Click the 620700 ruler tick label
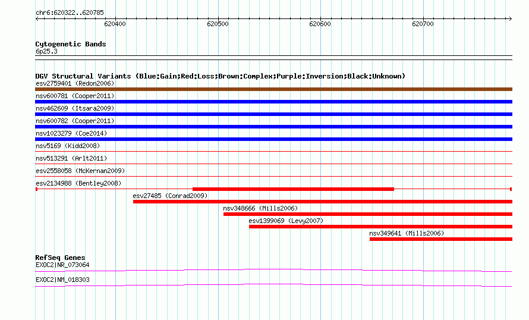The width and height of the screenshot is (529, 320). pos(423,24)
